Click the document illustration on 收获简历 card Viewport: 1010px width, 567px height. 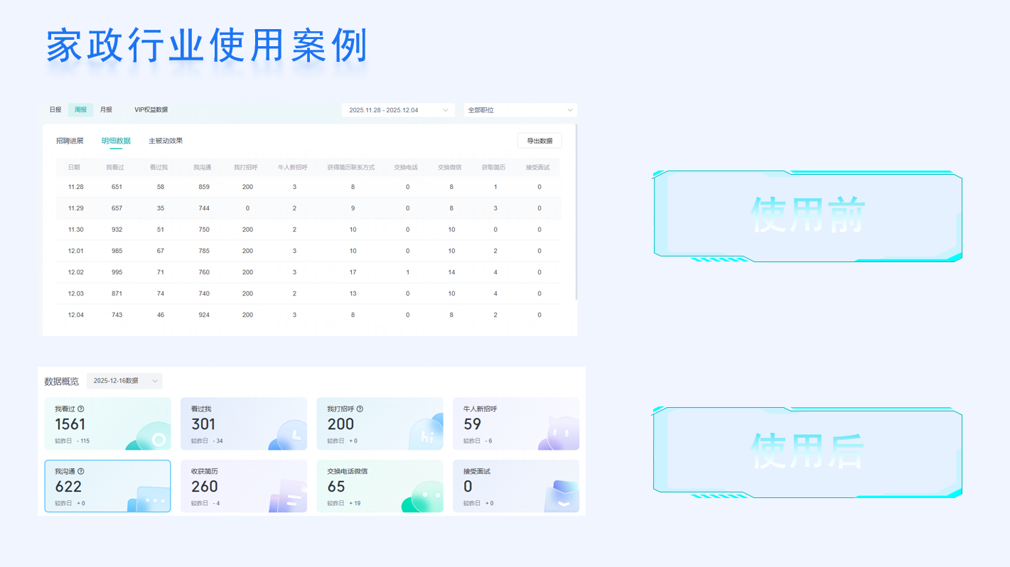click(287, 496)
